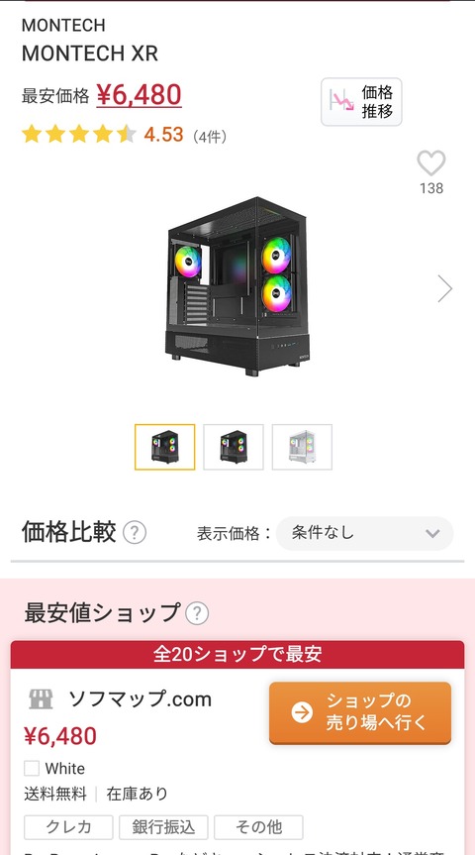The width and height of the screenshot is (475, 855).
Task: Click the star rating icons
Action: point(79,134)
